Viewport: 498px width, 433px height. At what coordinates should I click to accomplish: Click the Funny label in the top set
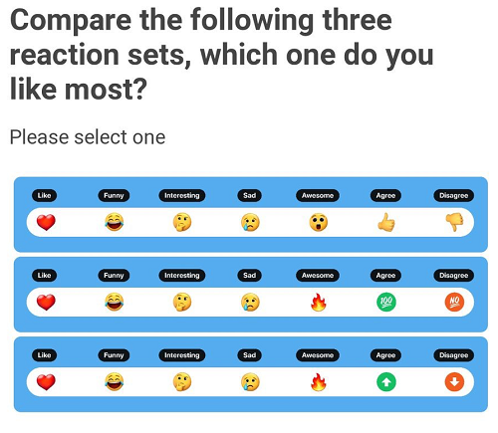[114, 195]
